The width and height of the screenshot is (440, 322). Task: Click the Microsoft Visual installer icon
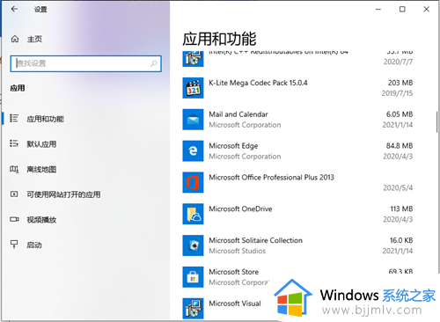click(x=193, y=308)
